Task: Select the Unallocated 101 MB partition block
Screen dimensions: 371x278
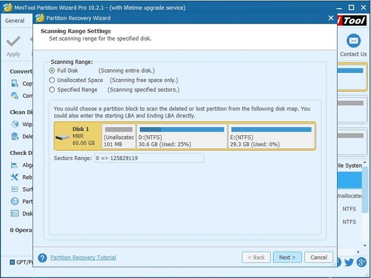Action: (x=119, y=136)
